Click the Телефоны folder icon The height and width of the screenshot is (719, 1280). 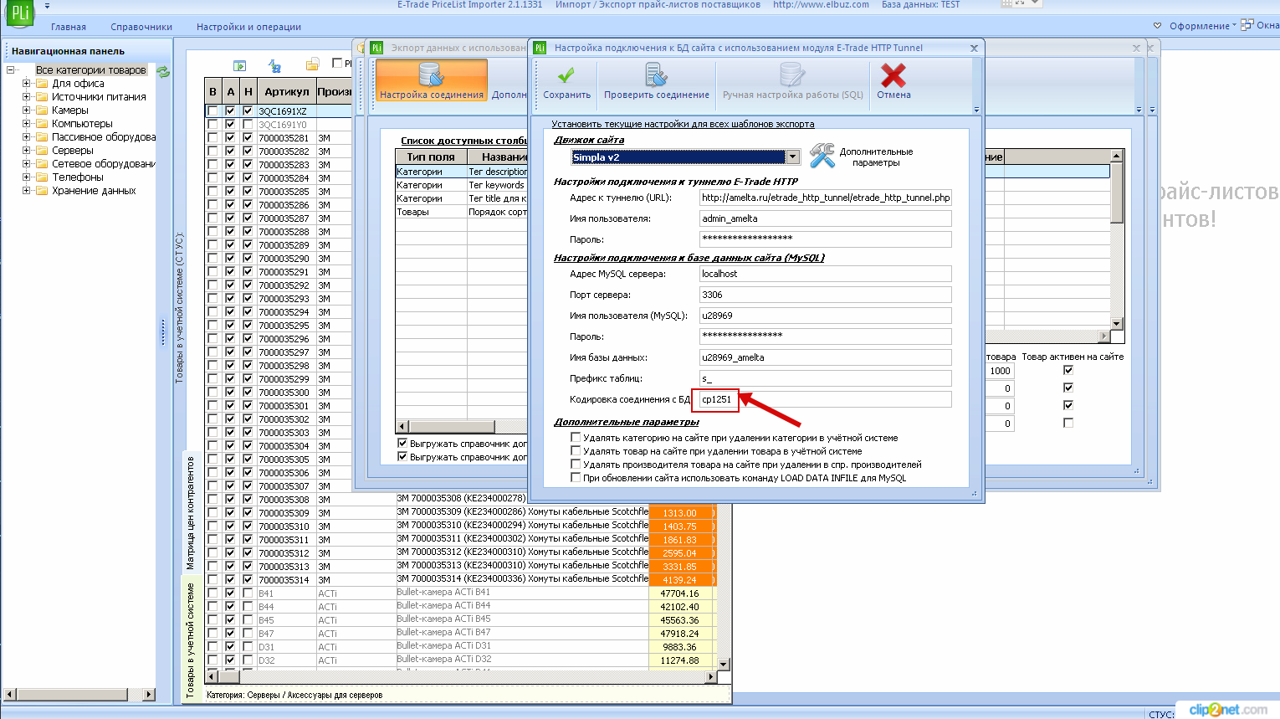click(41, 177)
